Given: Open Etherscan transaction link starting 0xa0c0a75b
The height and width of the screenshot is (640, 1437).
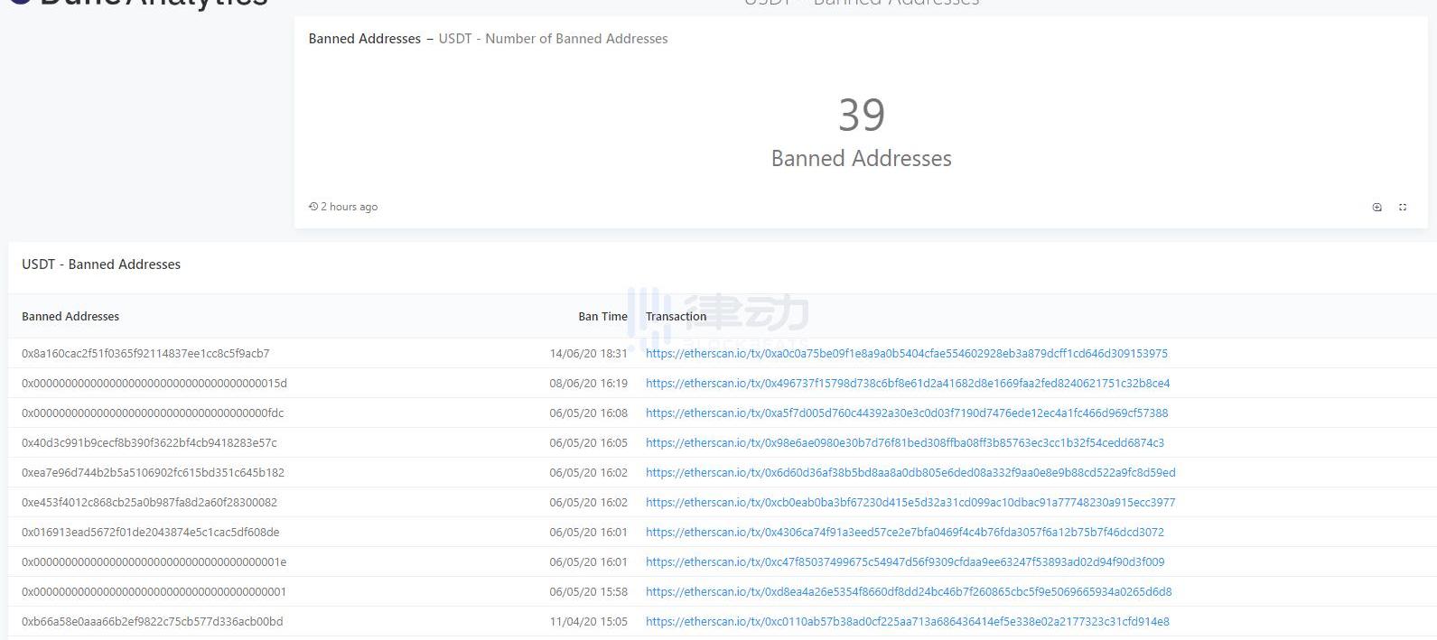Looking at the screenshot, I should pyautogui.click(x=906, y=353).
